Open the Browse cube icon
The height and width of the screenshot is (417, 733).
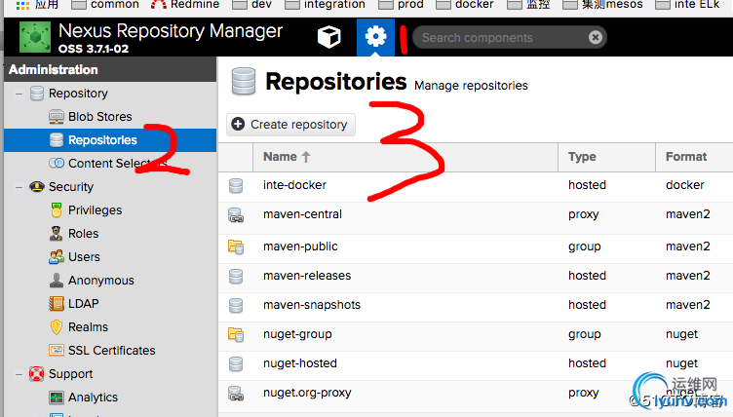tap(329, 37)
